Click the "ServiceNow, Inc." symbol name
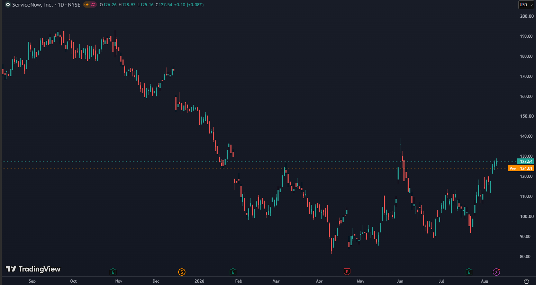This screenshot has width=536, height=285. (33, 5)
